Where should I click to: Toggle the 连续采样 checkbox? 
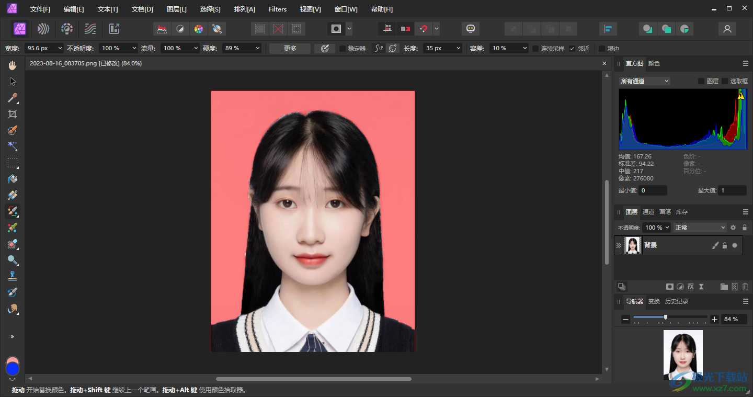coord(535,48)
